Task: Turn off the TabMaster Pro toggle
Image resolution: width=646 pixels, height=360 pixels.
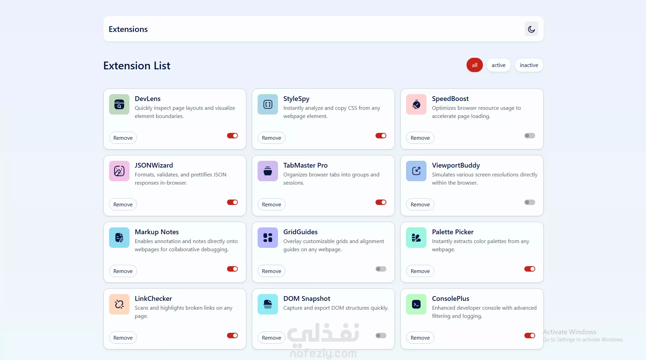Action: pyautogui.click(x=381, y=202)
